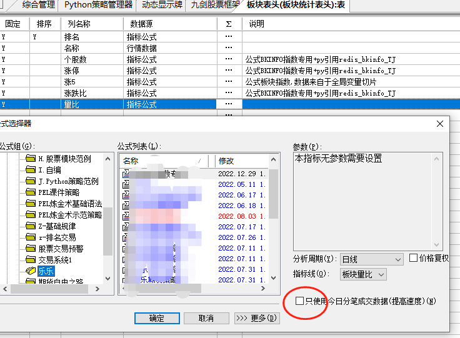The height and width of the screenshot is (338, 460).
Task: Click formula icon dated 2022.07.17
Action: (x=126, y=227)
